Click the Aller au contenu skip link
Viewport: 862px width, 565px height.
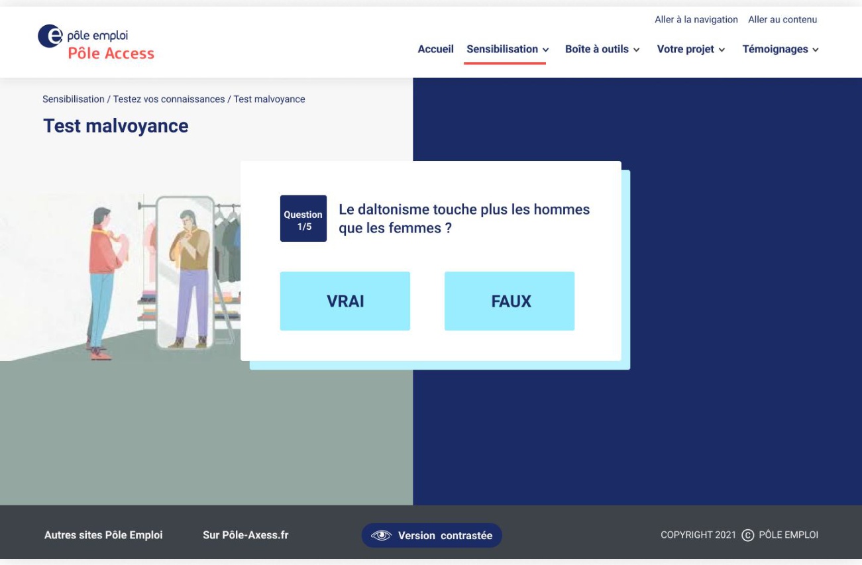coord(782,20)
